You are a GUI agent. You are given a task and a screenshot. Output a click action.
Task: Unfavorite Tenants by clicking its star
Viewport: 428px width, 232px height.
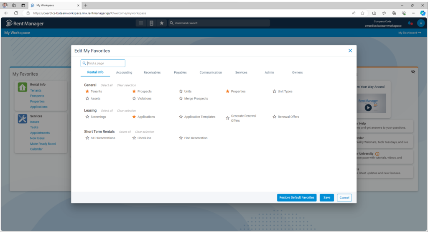87,91
